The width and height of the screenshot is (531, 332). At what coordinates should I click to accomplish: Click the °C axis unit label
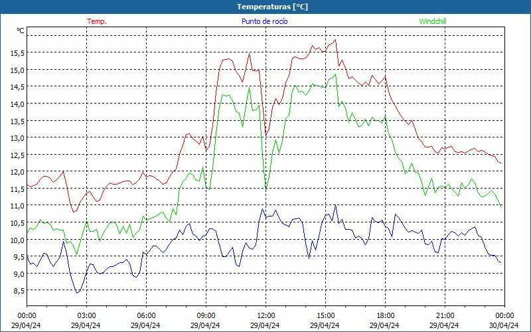tap(21, 31)
